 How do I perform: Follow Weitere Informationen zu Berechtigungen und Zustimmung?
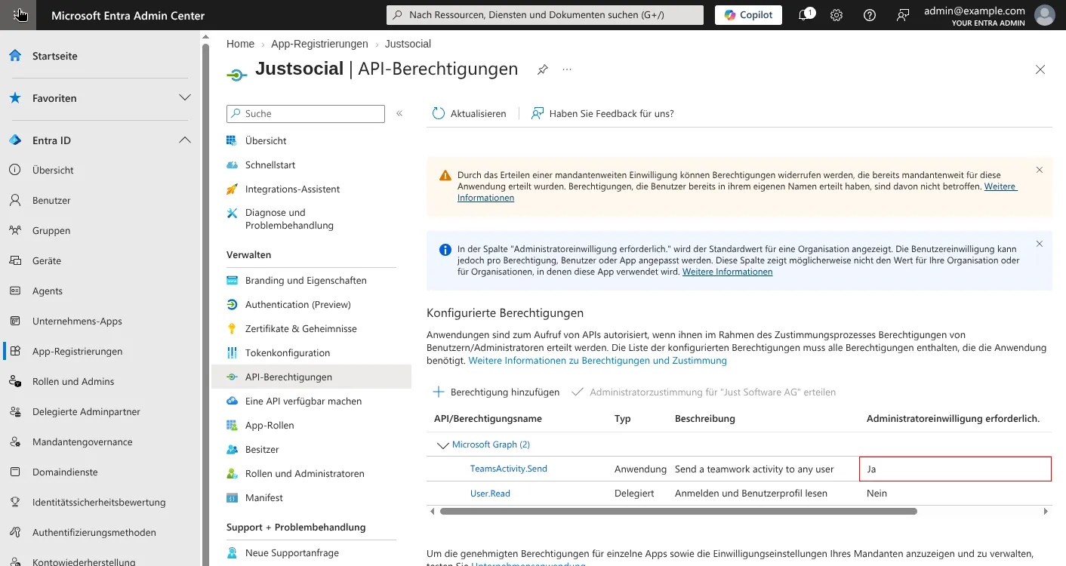click(x=598, y=361)
